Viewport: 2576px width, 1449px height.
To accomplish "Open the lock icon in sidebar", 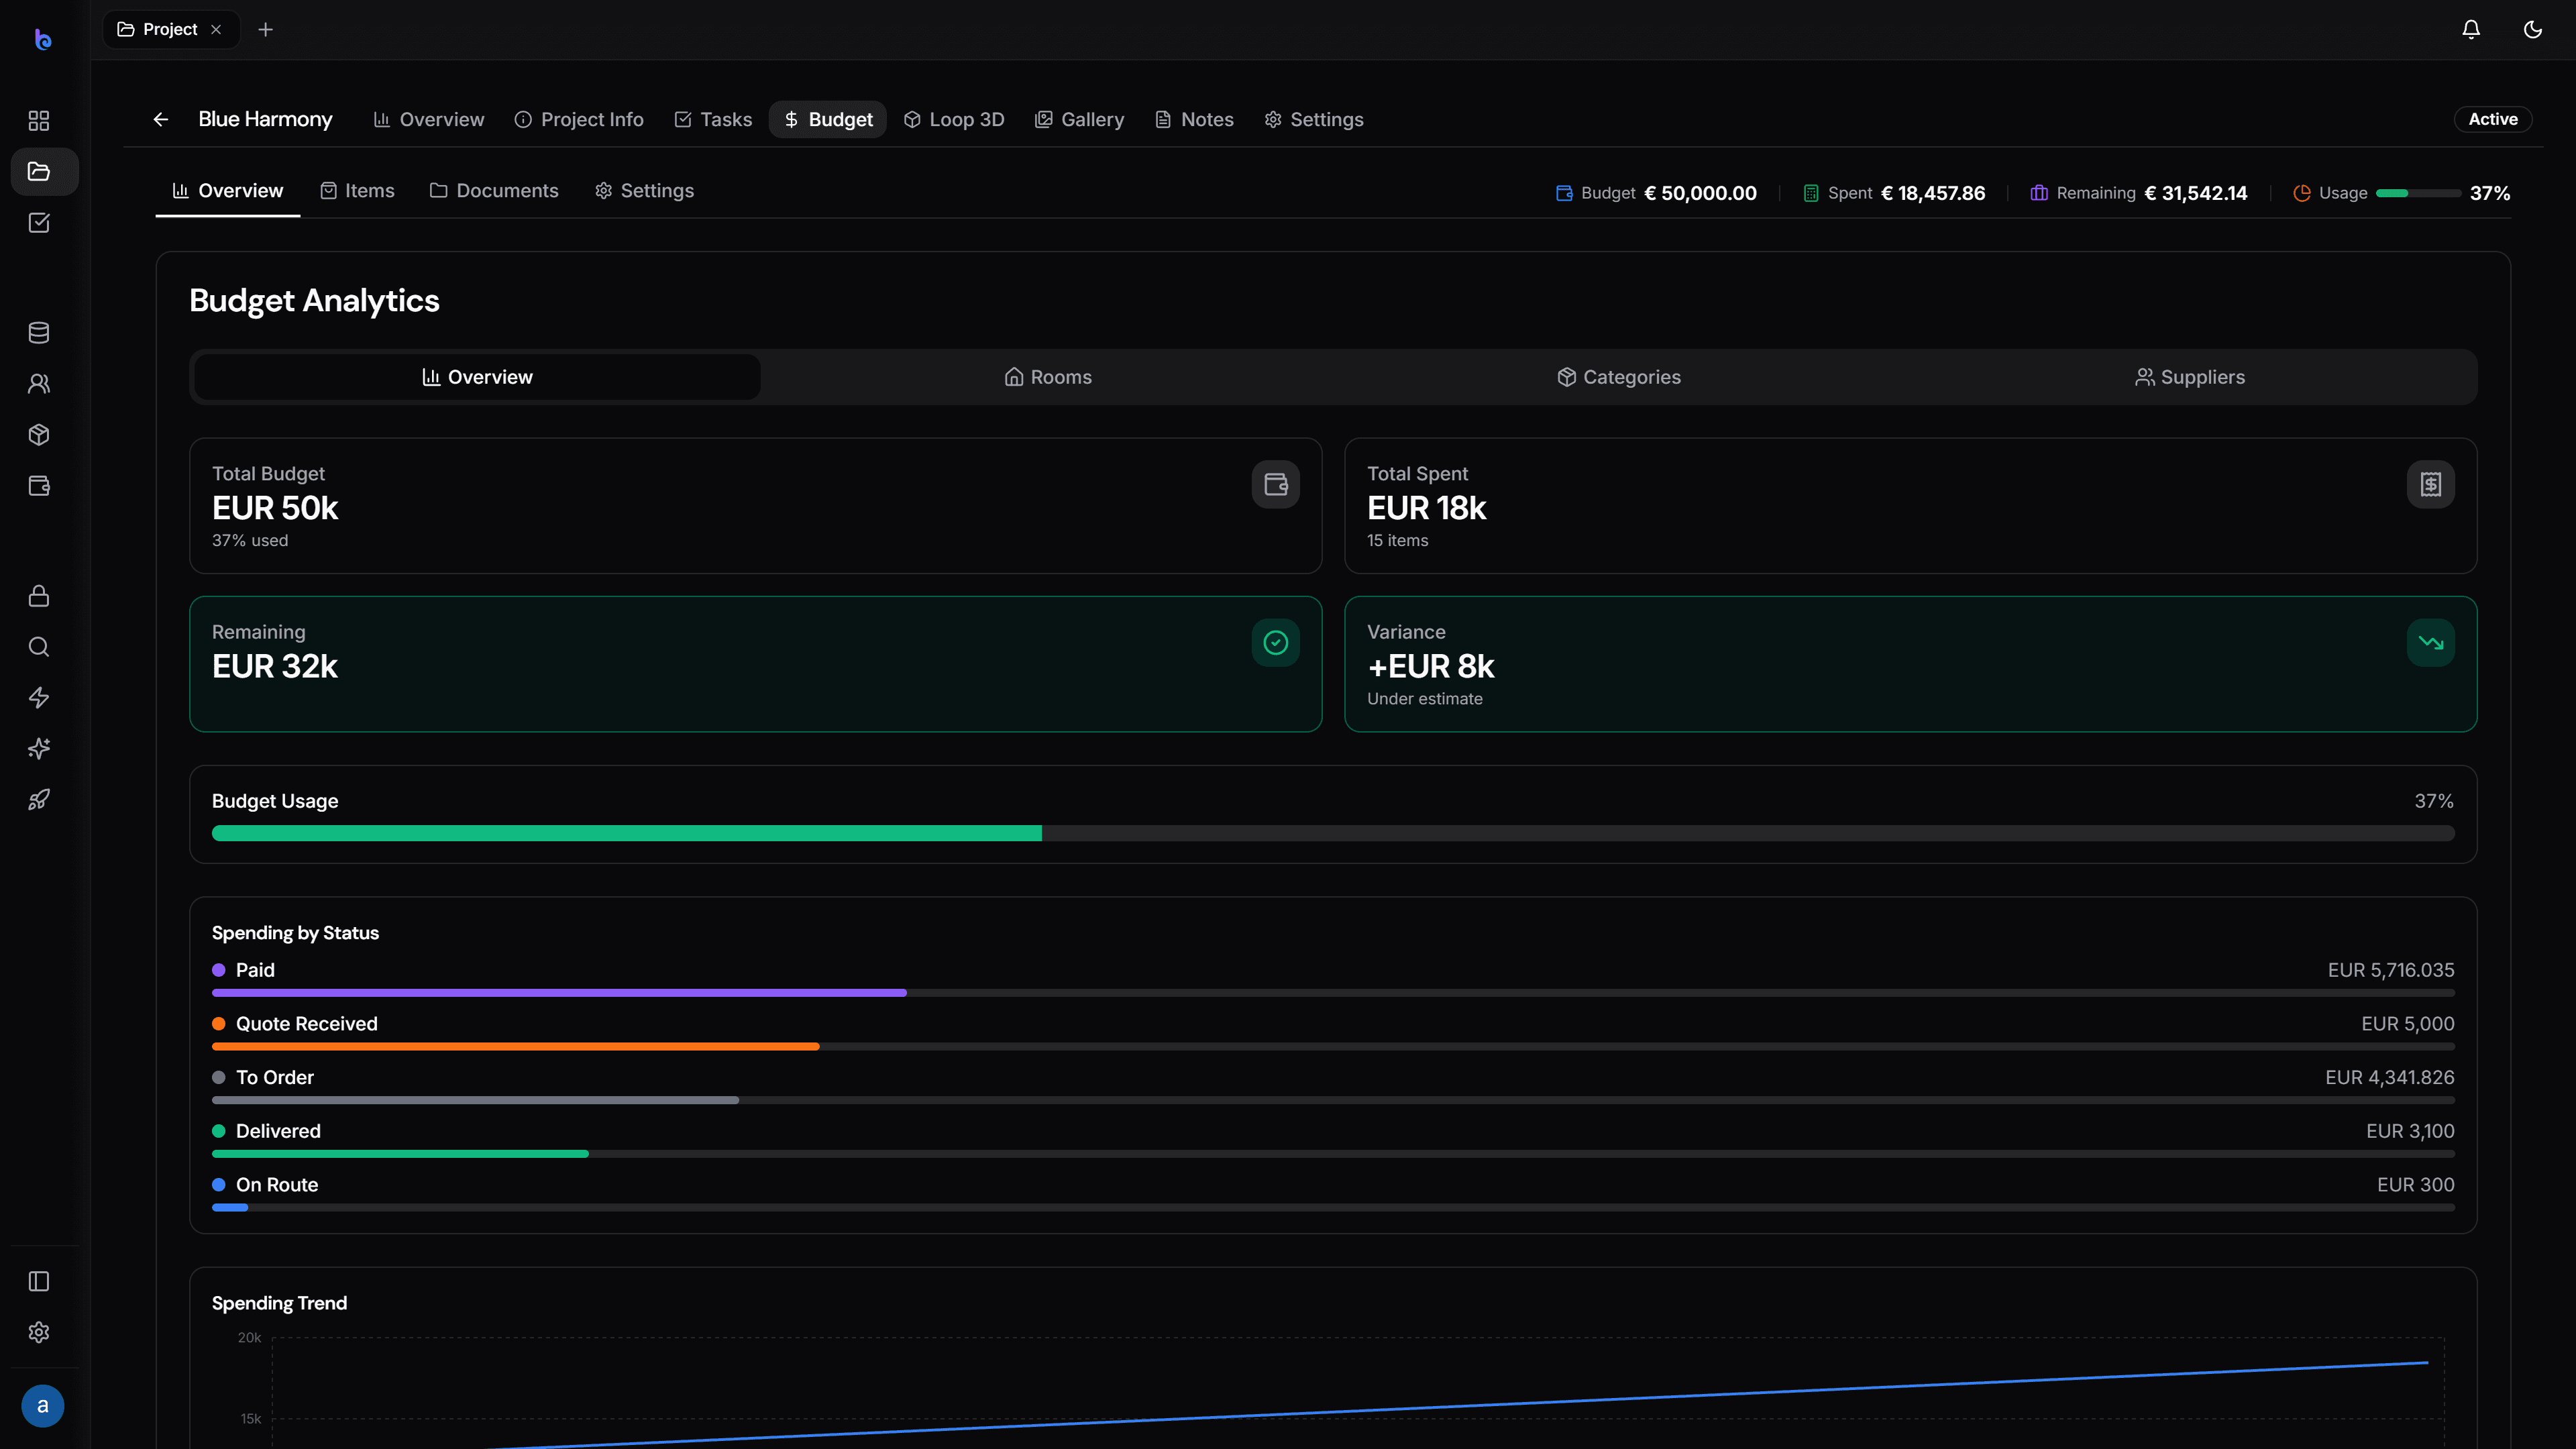I will click(x=39, y=596).
